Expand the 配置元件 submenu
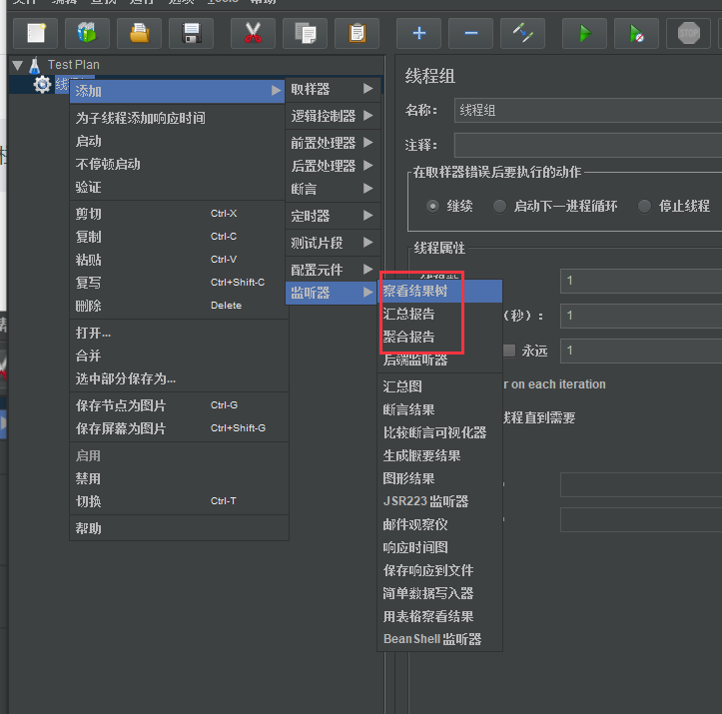The image size is (722, 714). tap(333, 270)
